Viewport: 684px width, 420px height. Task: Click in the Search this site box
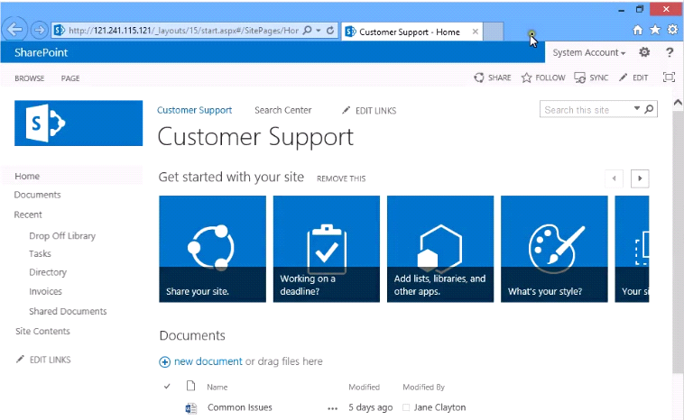click(x=586, y=110)
